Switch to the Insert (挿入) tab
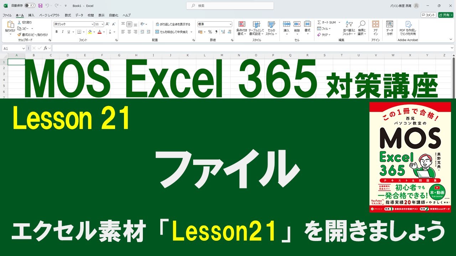 click(x=31, y=15)
